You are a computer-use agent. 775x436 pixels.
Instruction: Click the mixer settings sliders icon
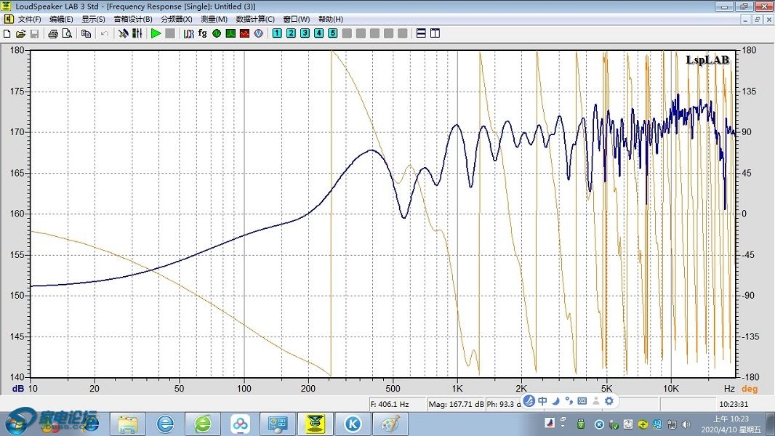[x=137, y=33]
